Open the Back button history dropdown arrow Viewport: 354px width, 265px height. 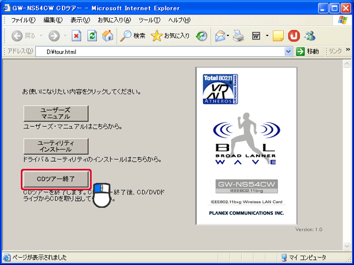coord(41,36)
